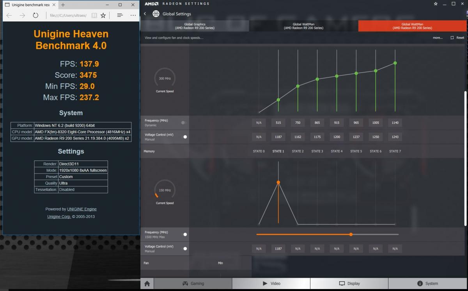Click the forward arrow in Edge
Screen dimensions: 468x291
coord(23,15)
